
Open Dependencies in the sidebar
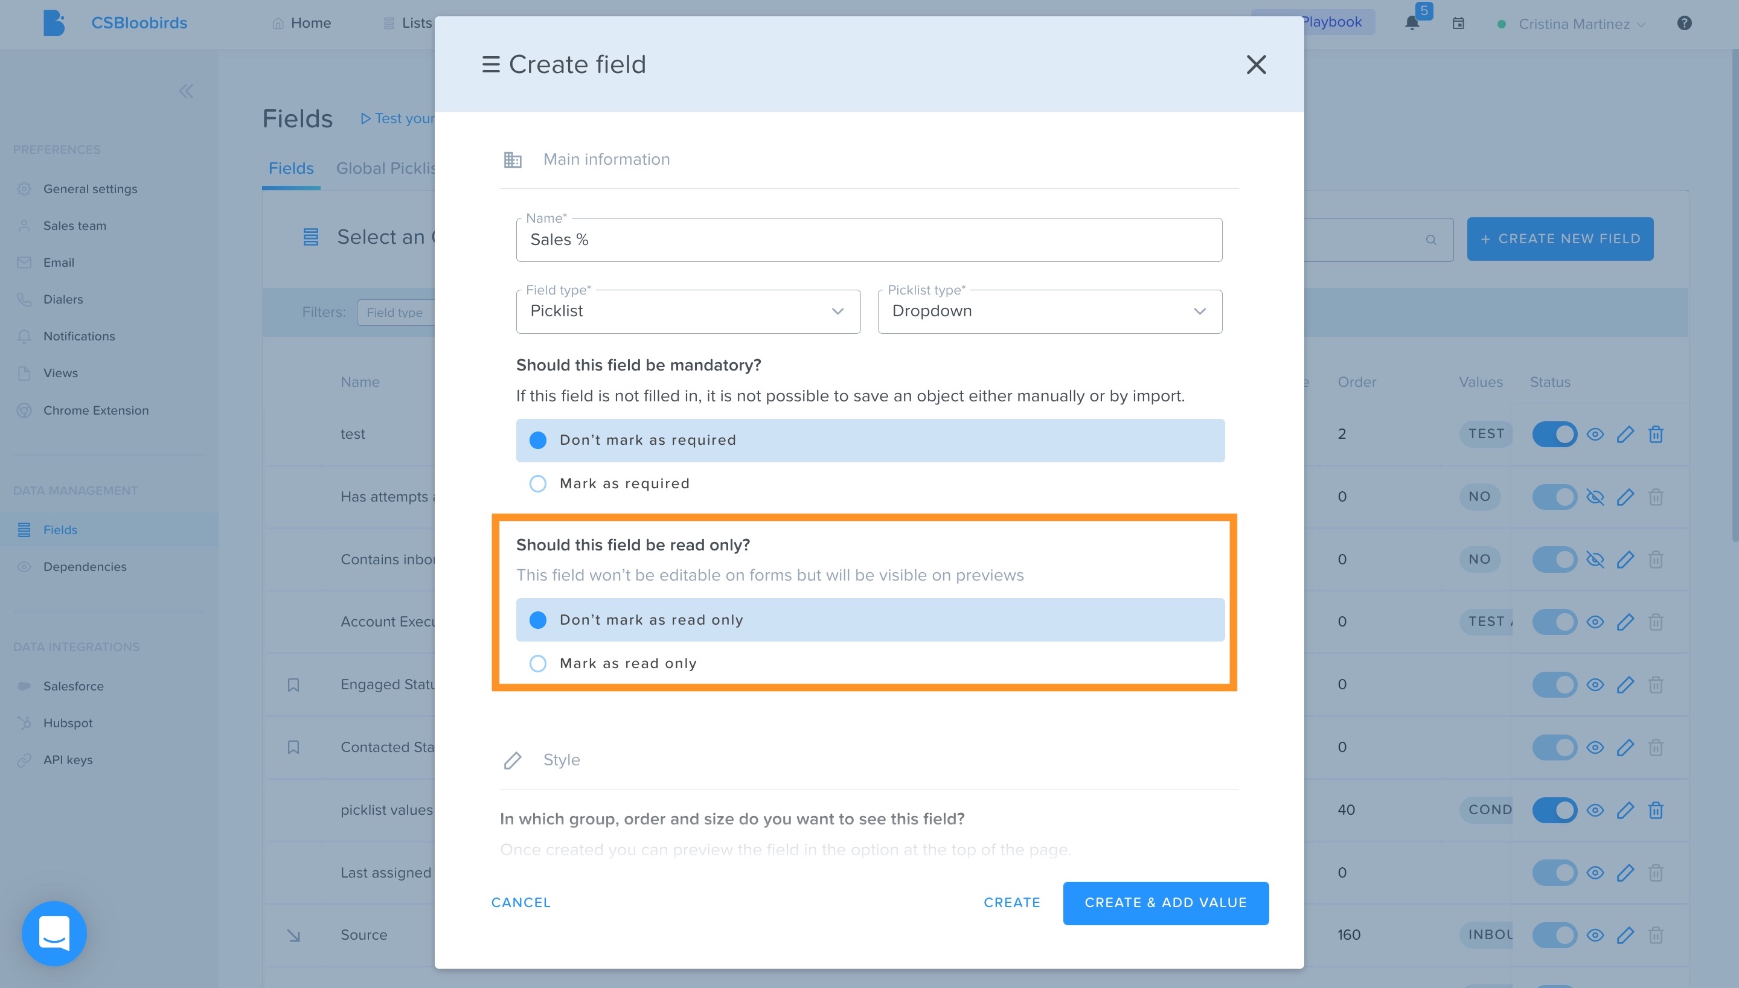click(85, 567)
